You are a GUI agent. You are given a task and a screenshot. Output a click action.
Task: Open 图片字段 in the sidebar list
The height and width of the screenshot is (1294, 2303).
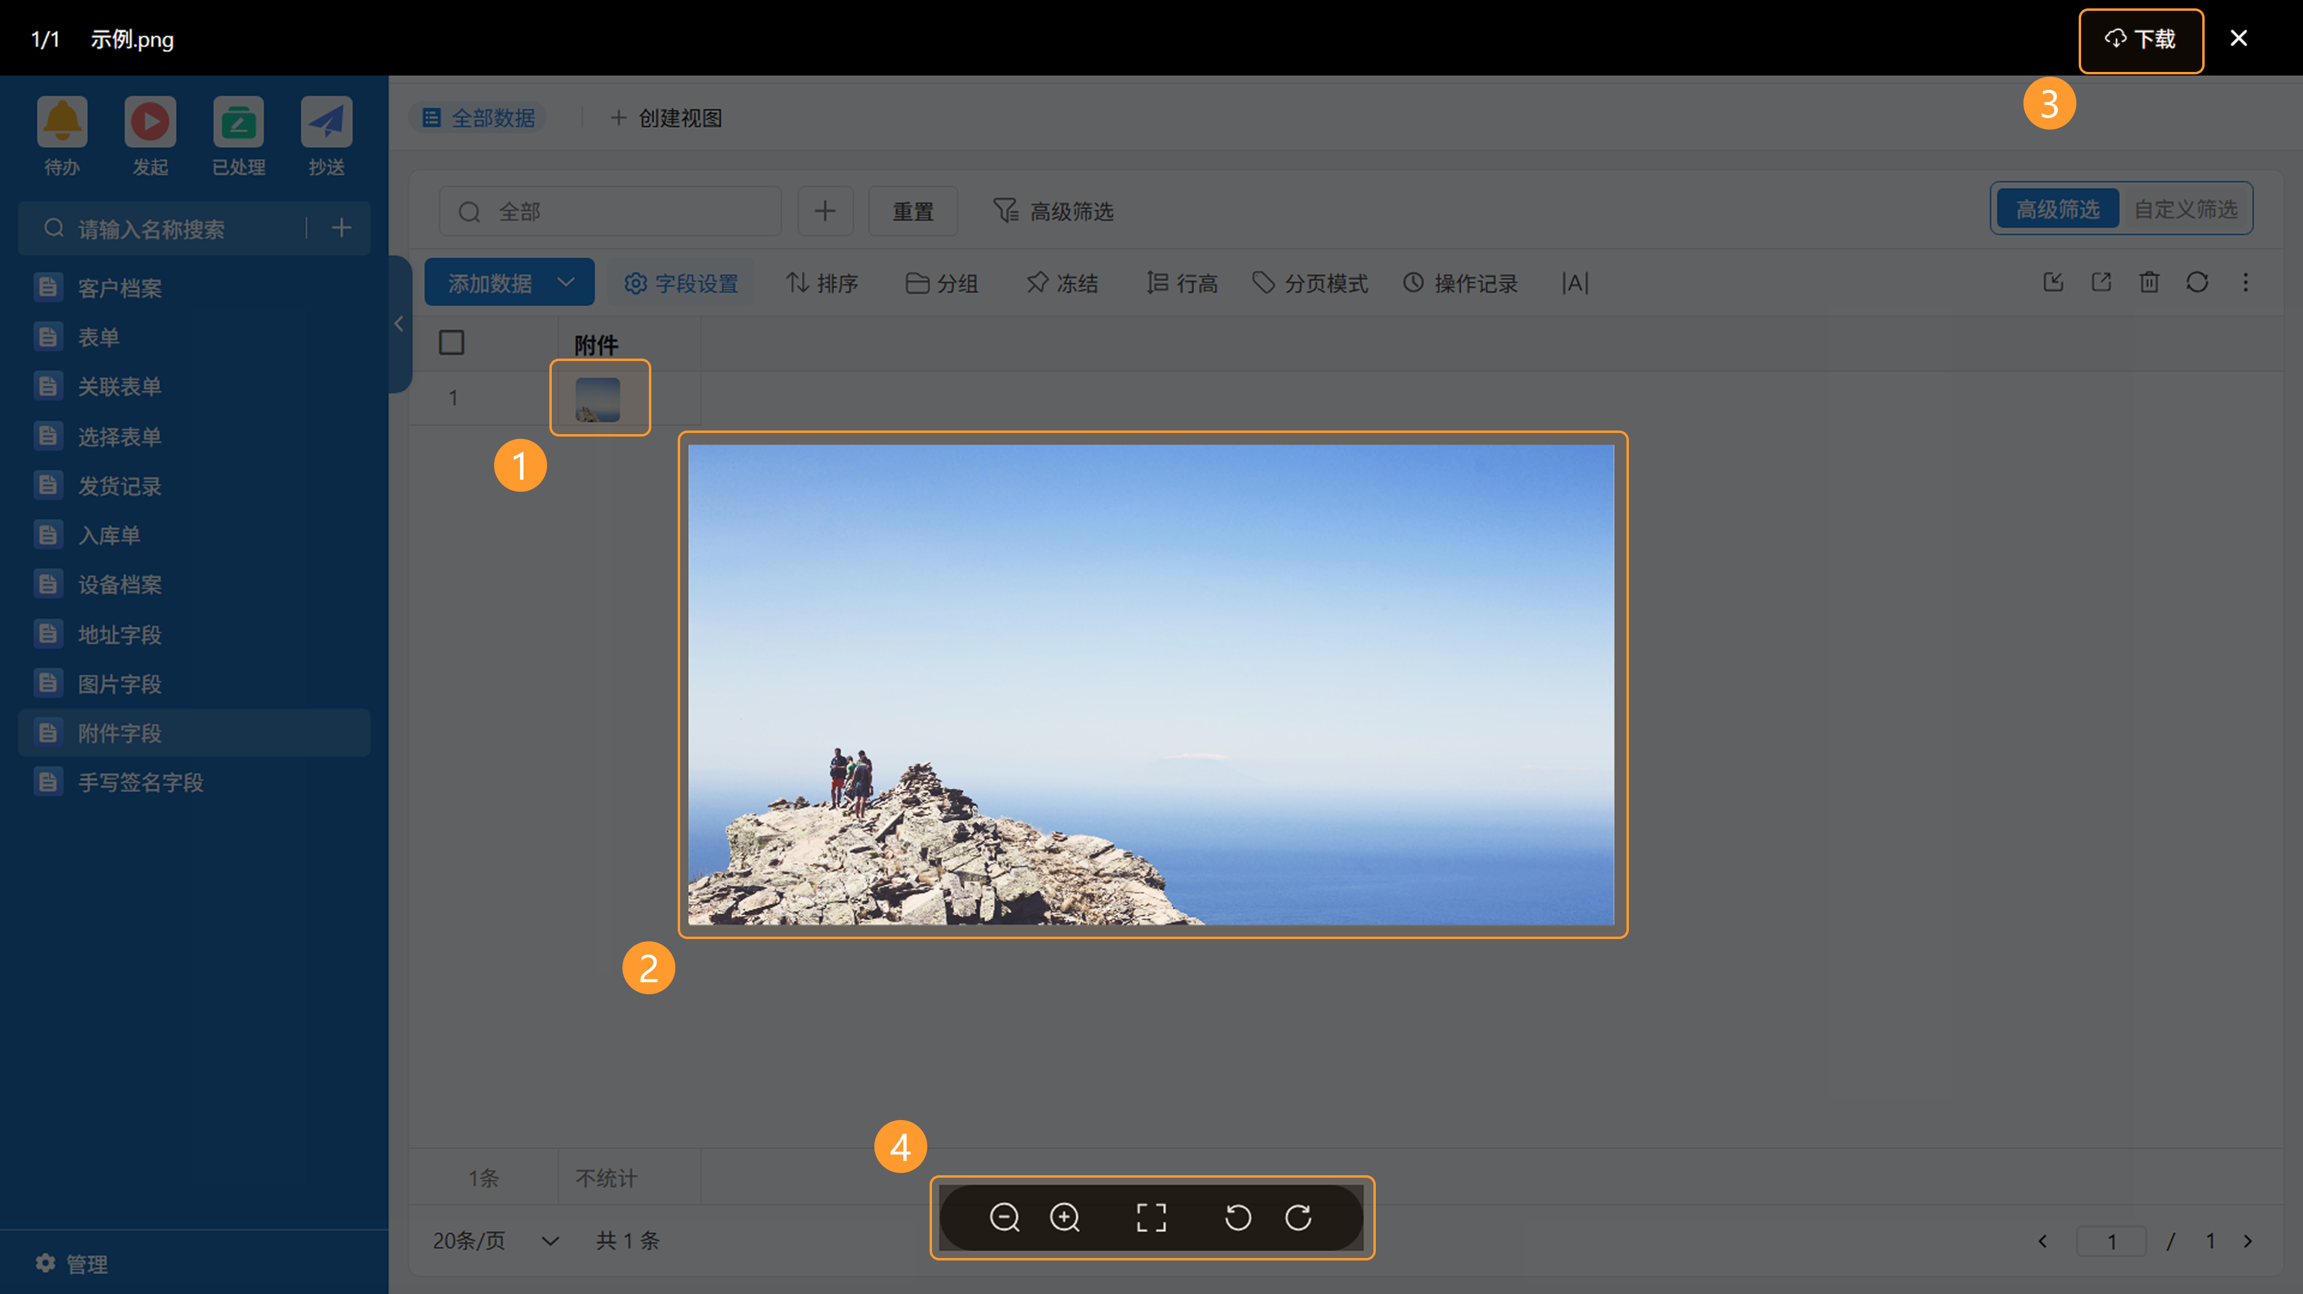point(119,684)
